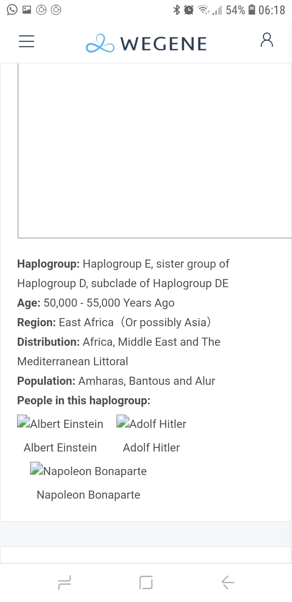Screen dimensions: 292x602
Task: Tap the WhatsApp notification icon
Action: pos(12,10)
